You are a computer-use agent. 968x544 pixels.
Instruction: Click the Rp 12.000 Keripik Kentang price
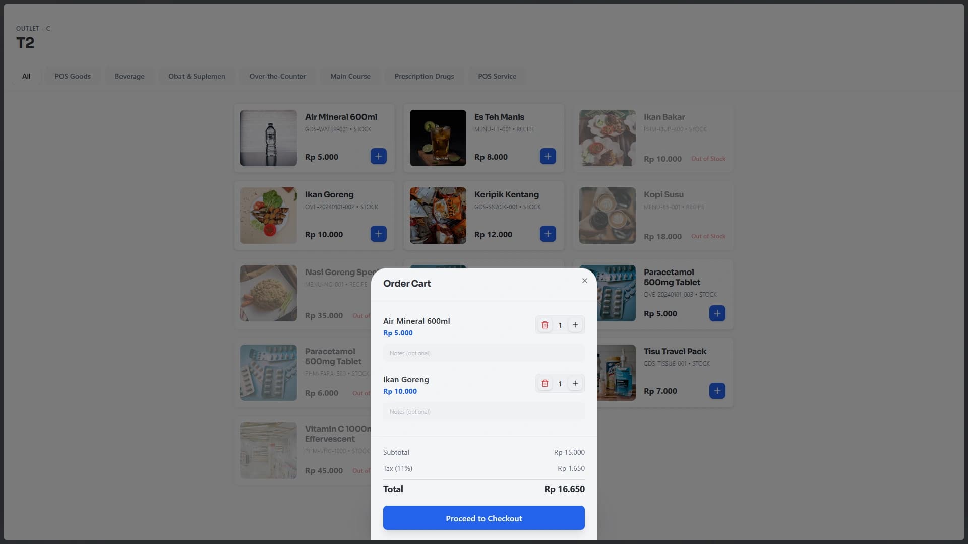(x=493, y=235)
